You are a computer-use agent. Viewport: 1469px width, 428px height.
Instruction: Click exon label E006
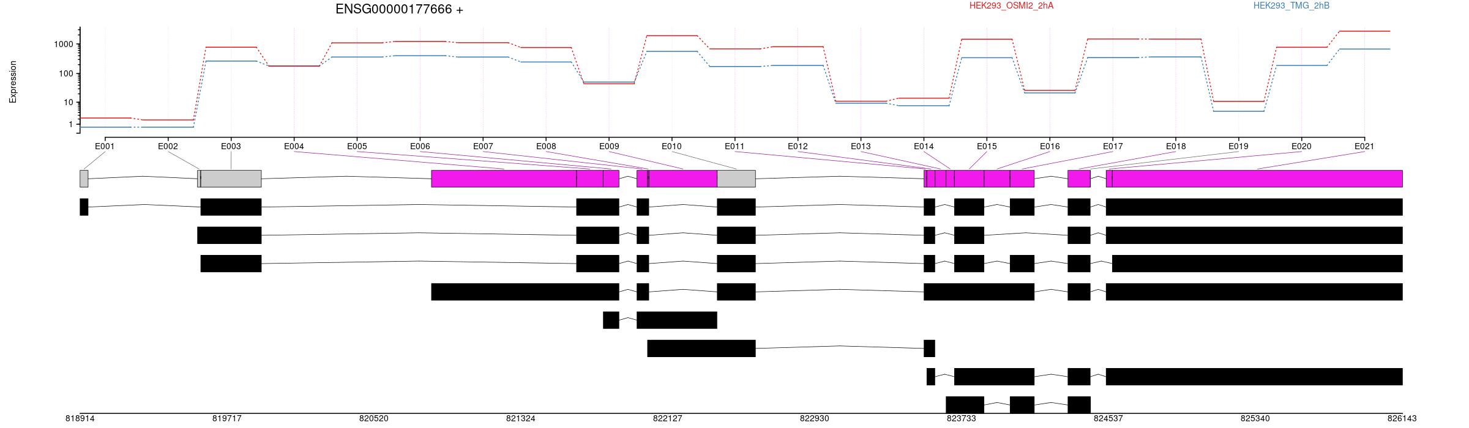[420, 146]
